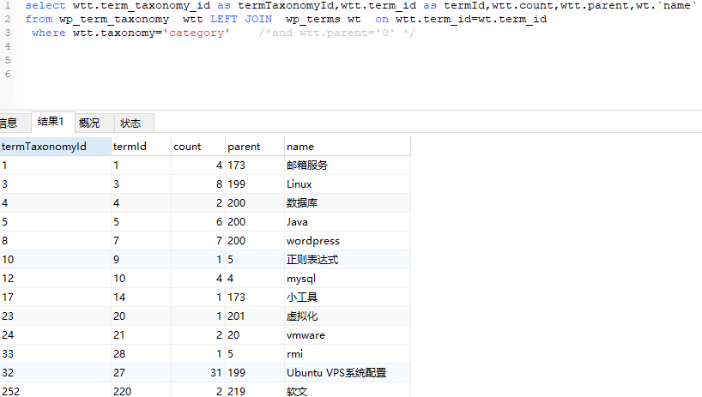This screenshot has height=397, width=702.
Task: Select the Linux name cell
Action: click(348, 184)
